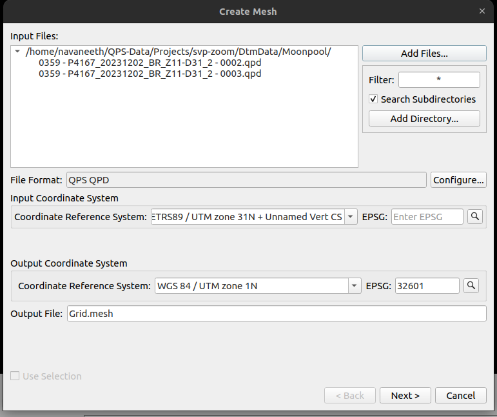
Task: Click the input EPSG search magnifier icon
Action: (475, 217)
